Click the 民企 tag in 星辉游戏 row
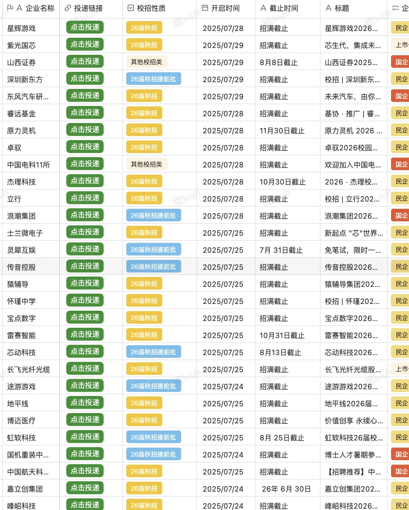Screen dimensions: 409x510 point(400,28)
